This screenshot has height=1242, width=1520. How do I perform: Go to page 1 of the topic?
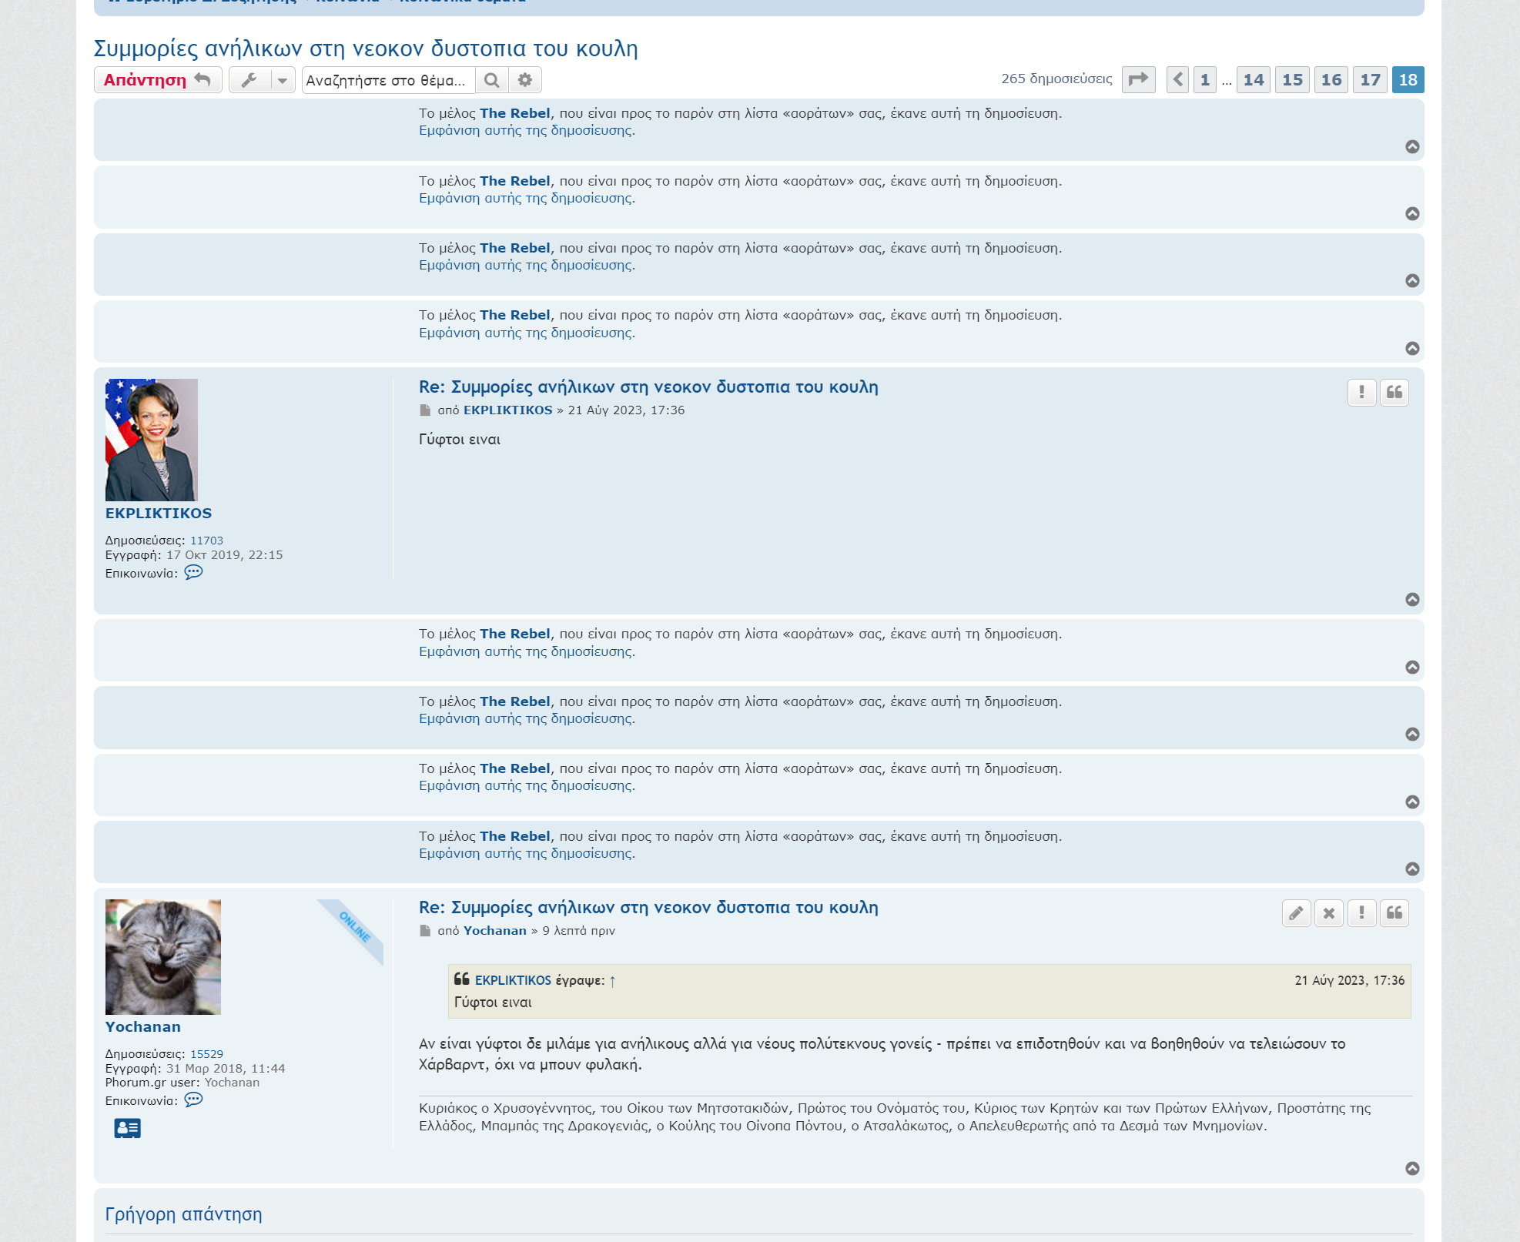pyautogui.click(x=1204, y=80)
